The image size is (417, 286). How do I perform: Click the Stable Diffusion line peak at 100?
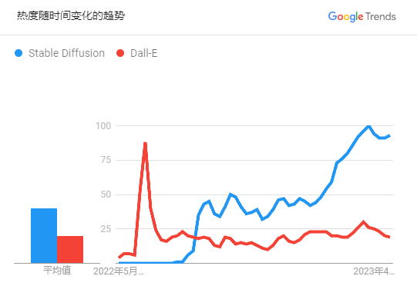coord(368,126)
